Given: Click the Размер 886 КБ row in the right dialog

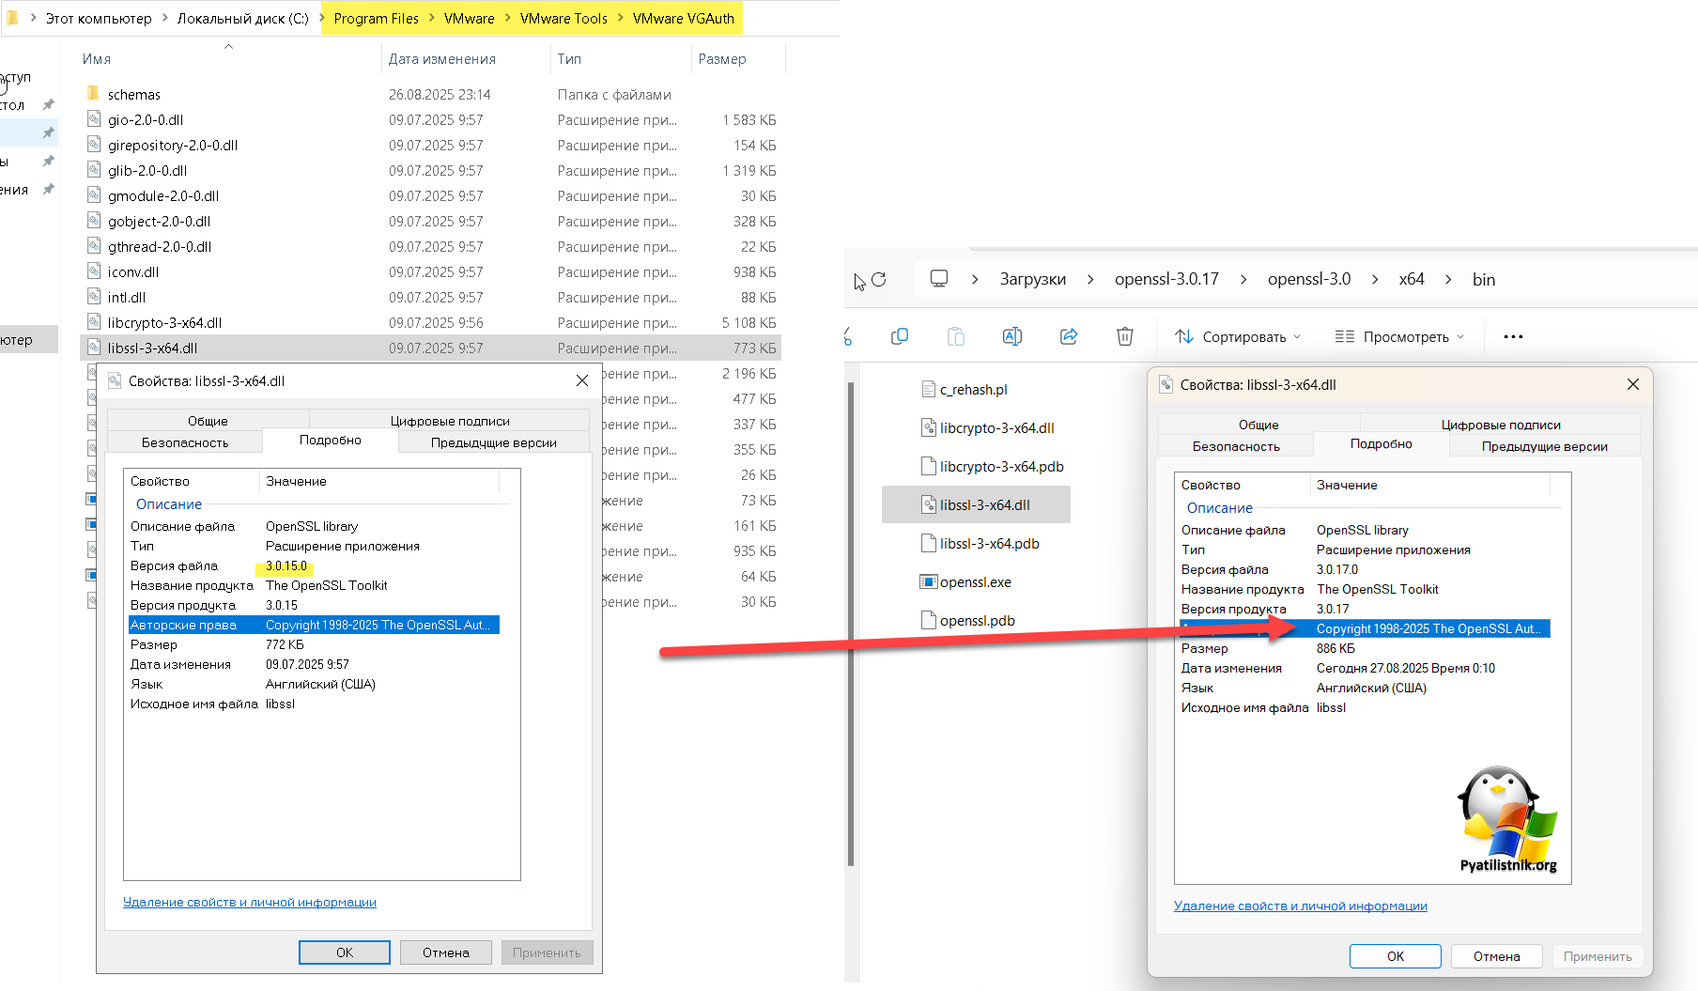Looking at the screenshot, I should click(1366, 648).
